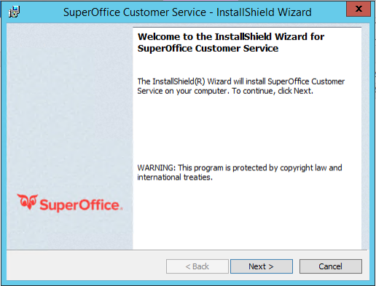
Task: Click the bold SuperOffice Customer Service heading line
Action: (208, 48)
